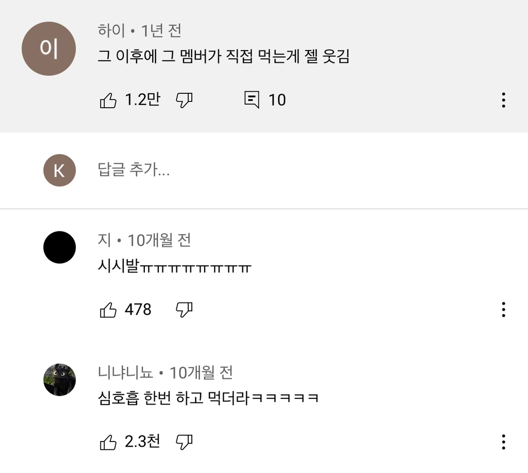Tap 니냐니뇨's dragon profile picture
528x473 pixels.
59,380
